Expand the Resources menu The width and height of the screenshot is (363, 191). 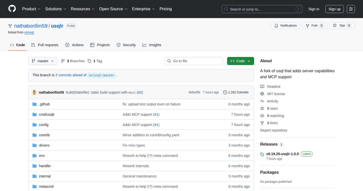(83, 9)
